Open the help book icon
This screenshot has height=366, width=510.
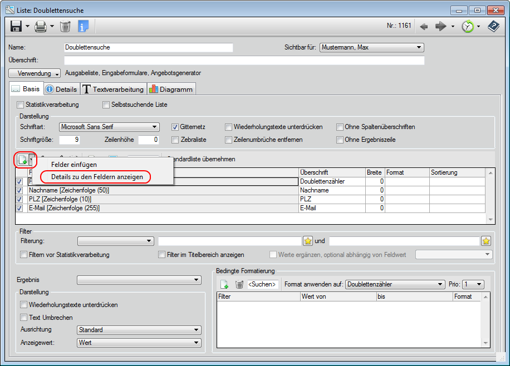493,26
